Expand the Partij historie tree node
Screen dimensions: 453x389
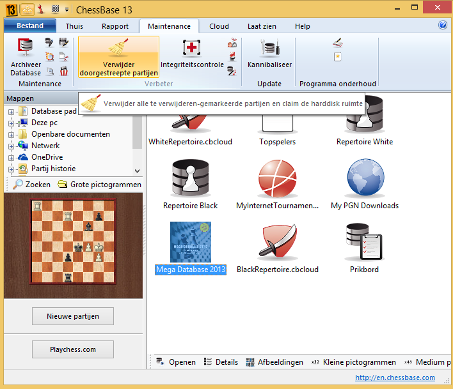[x=11, y=169]
